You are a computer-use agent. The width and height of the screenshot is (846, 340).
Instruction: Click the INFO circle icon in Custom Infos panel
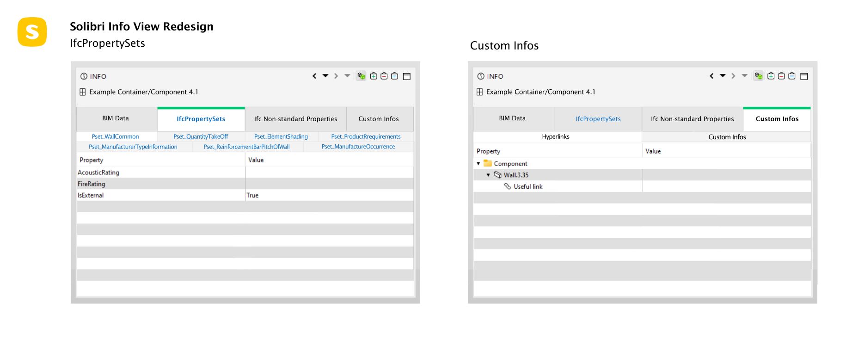pos(481,76)
